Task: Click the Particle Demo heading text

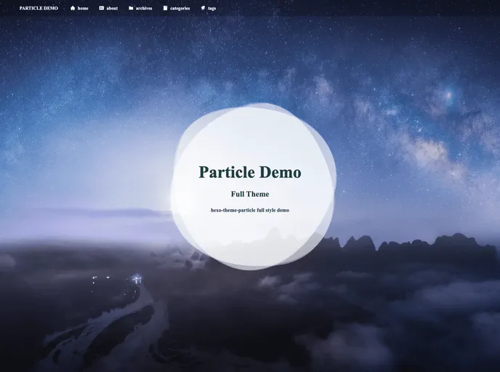Action: [x=250, y=172]
